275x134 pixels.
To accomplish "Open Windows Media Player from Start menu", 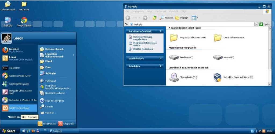I will [19, 76].
